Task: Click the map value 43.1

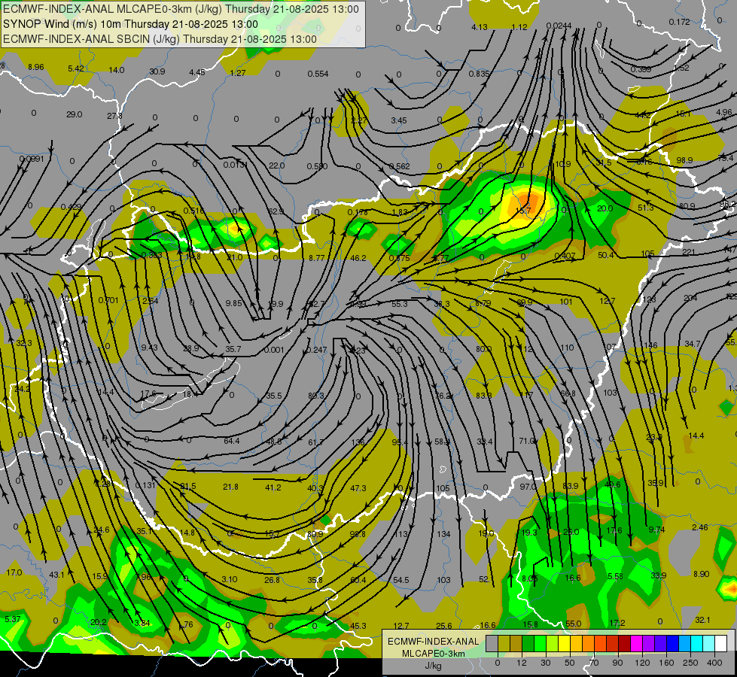Action: [56, 575]
